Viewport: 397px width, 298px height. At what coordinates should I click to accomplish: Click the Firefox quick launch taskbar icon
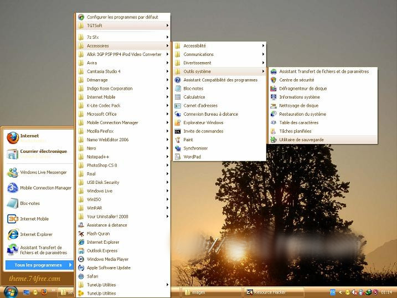pyautogui.click(x=44, y=292)
